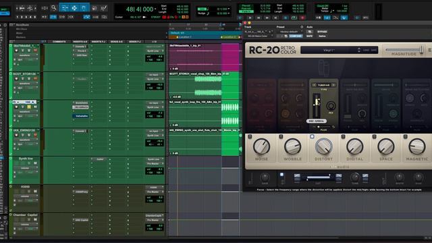
Task: Select the Selector tool in toolbar
Action: [x=74, y=8]
